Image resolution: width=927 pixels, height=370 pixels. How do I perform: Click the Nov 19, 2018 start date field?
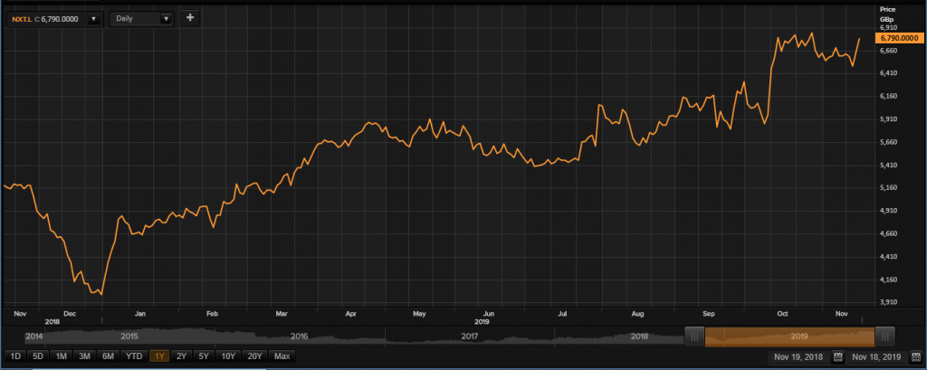click(798, 357)
